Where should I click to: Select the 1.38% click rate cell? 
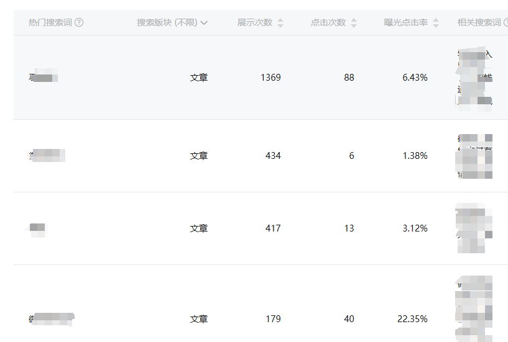tap(415, 156)
